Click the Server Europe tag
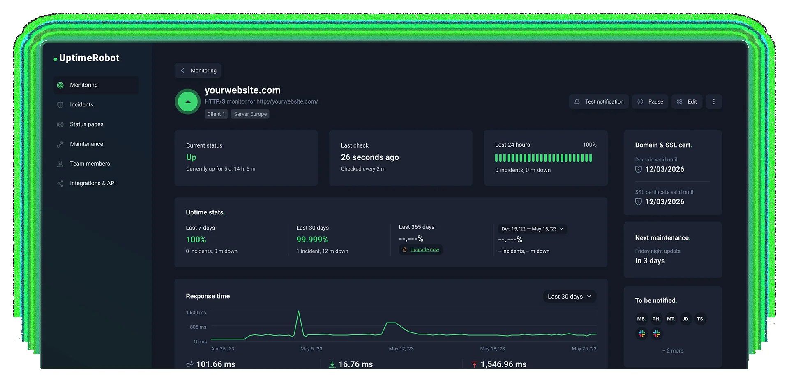This screenshot has height=378, width=789. [250, 114]
